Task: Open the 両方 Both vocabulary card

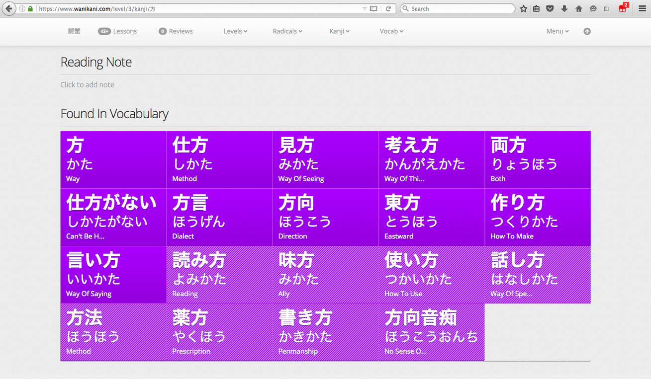Action: click(x=538, y=160)
